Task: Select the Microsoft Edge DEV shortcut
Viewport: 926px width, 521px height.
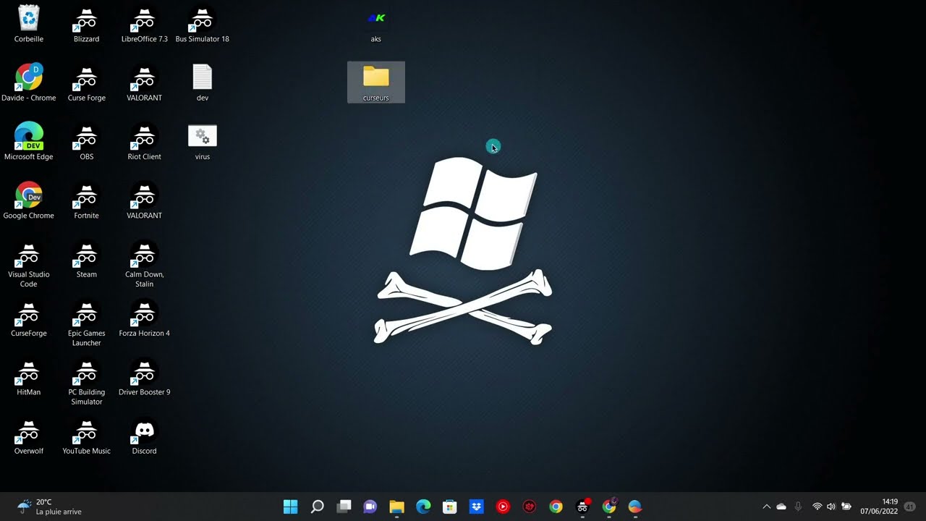Action: coord(29,141)
